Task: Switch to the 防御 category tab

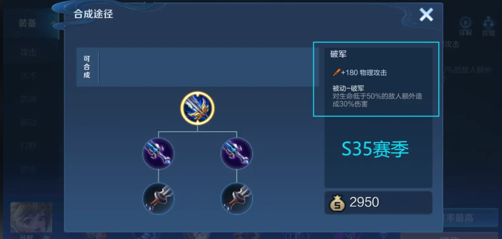Action: pos(28,99)
